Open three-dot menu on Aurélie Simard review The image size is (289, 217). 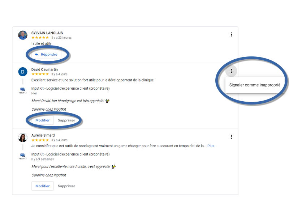[231, 137]
